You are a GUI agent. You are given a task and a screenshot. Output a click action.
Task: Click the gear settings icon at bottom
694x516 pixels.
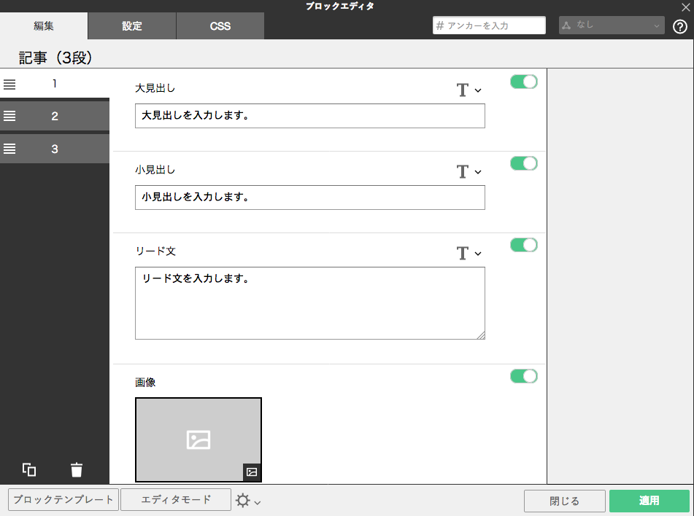pyautogui.click(x=242, y=501)
